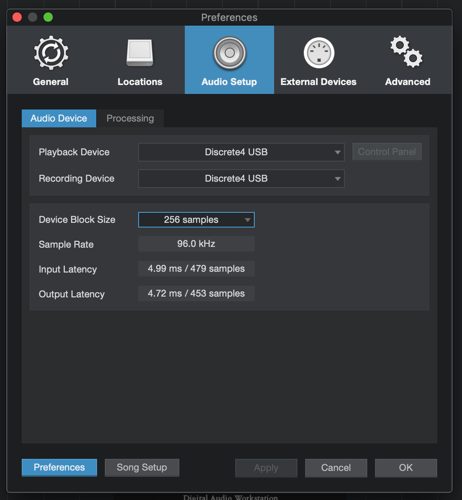Expand the Playback Device dropdown
This screenshot has height=500, width=462.
click(x=241, y=152)
